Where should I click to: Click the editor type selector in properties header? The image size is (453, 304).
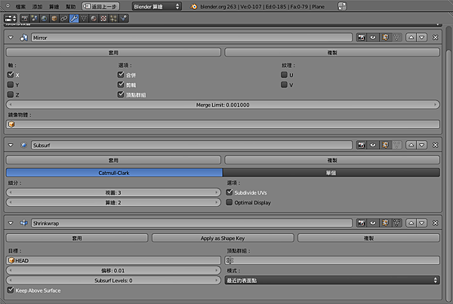pyautogui.click(x=11, y=18)
